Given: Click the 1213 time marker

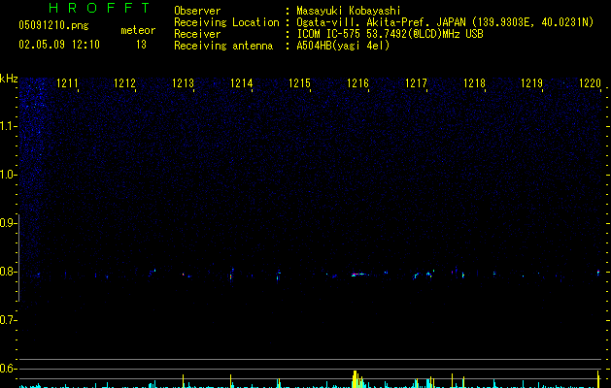Looking at the screenshot, I should [184, 83].
